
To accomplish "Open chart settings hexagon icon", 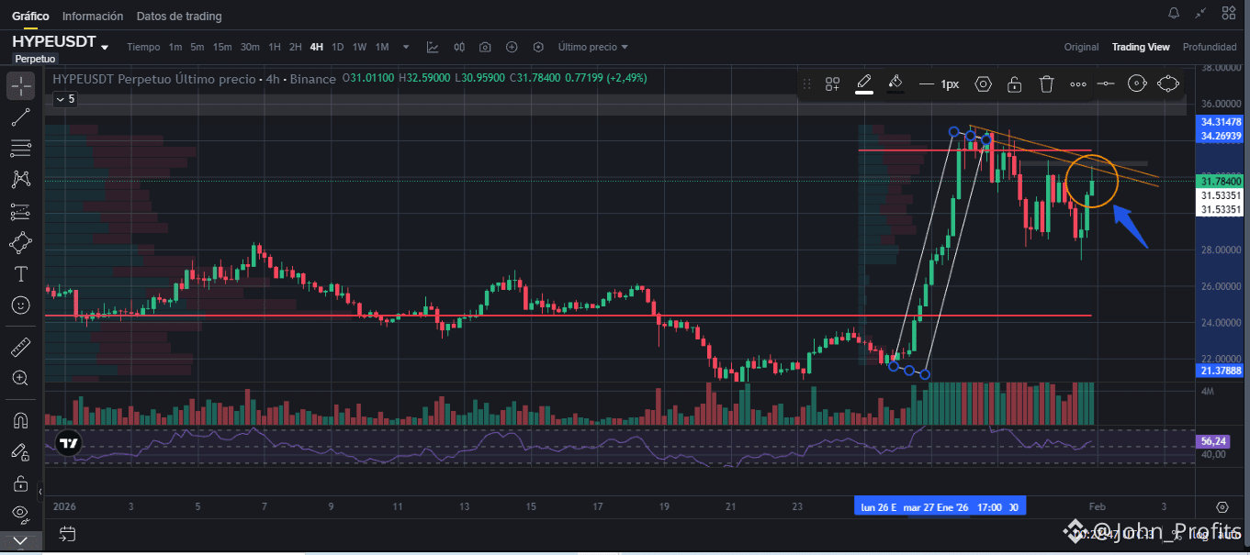I will (538, 47).
